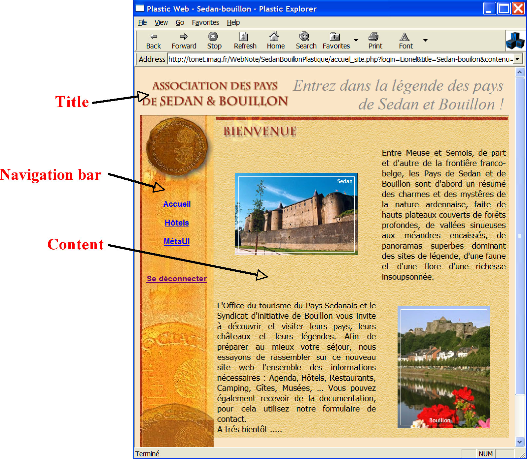Open the File menu
The image size is (527, 459).
click(x=142, y=22)
